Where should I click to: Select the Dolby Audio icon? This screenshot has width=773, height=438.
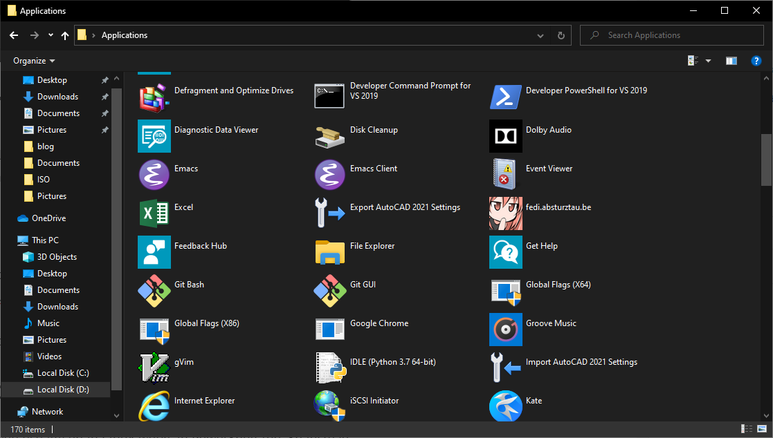506,136
